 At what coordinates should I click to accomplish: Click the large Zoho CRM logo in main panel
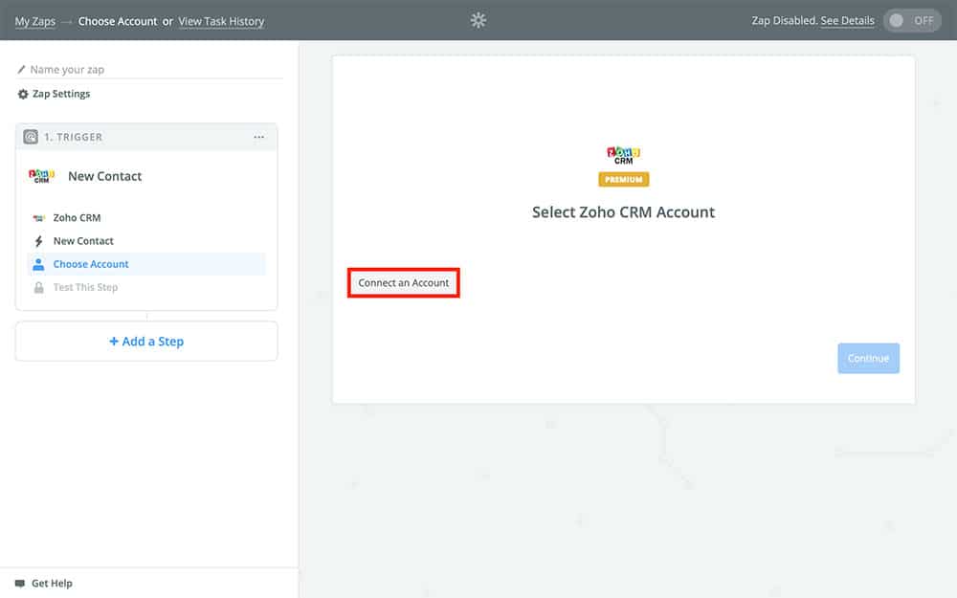coord(624,156)
